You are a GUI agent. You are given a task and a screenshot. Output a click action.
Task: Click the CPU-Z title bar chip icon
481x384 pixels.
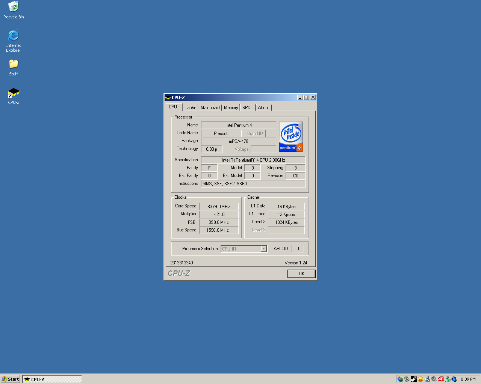[x=168, y=97]
